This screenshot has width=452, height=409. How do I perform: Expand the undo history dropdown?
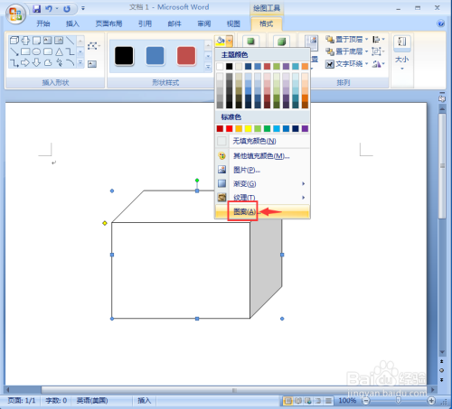click(x=57, y=9)
